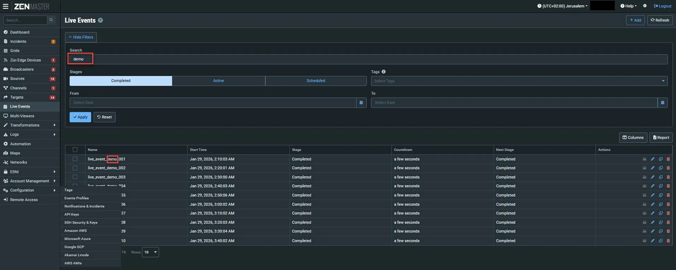Click the clapperboard icon for the 3:20:03 AM event
This screenshot has height=270, width=676.
[x=644, y=222]
